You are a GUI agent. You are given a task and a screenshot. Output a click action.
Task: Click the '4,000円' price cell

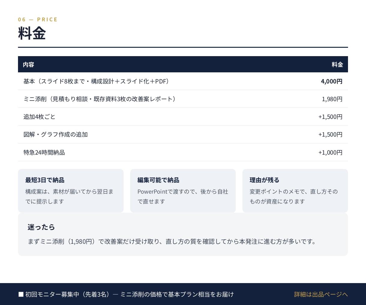[x=331, y=81]
